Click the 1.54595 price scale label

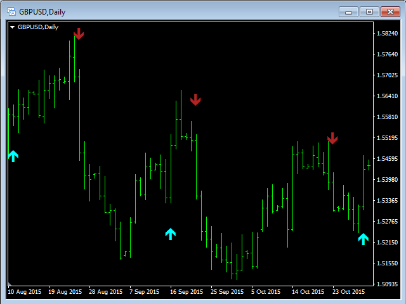[x=387, y=159]
